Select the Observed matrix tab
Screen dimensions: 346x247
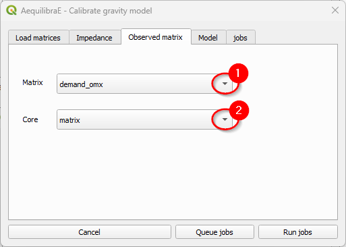click(156, 36)
